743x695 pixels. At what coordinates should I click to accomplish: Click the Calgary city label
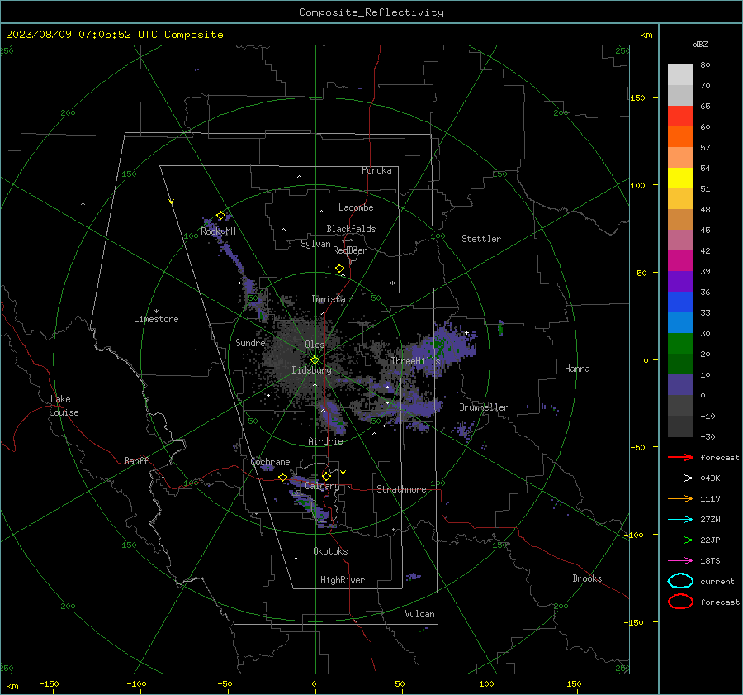click(322, 486)
